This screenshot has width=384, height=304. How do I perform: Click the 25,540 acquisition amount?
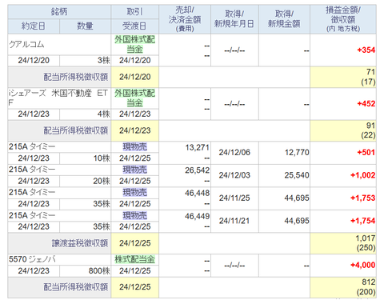click(297, 175)
